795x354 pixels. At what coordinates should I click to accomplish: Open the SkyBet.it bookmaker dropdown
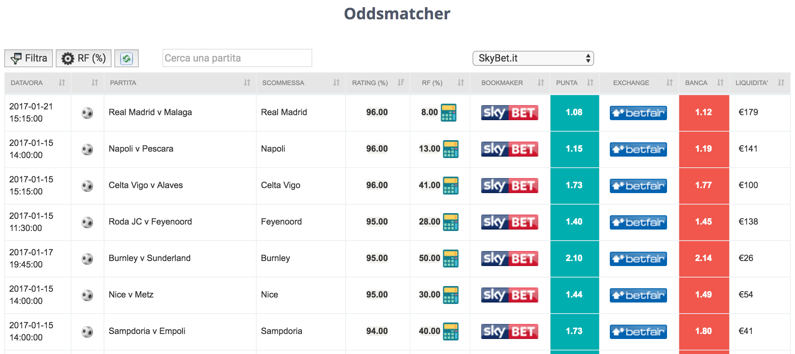click(533, 58)
